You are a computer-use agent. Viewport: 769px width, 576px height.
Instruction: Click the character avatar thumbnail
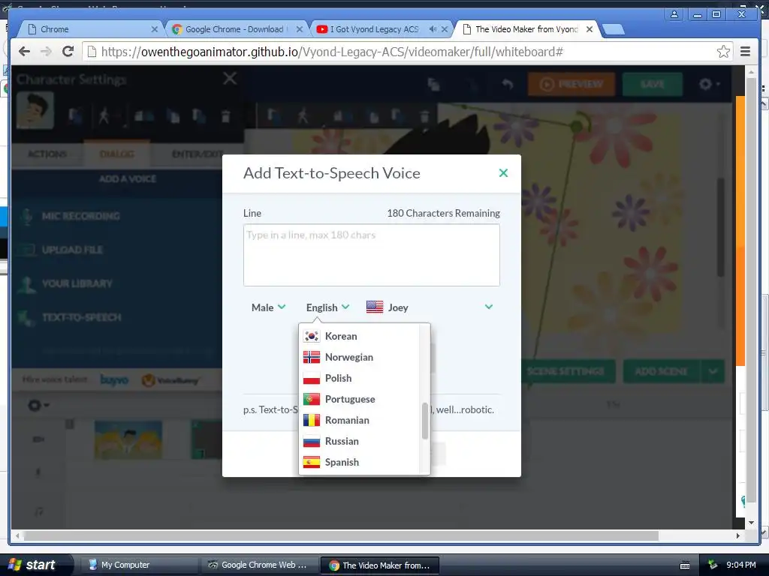click(x=35, y=111)
